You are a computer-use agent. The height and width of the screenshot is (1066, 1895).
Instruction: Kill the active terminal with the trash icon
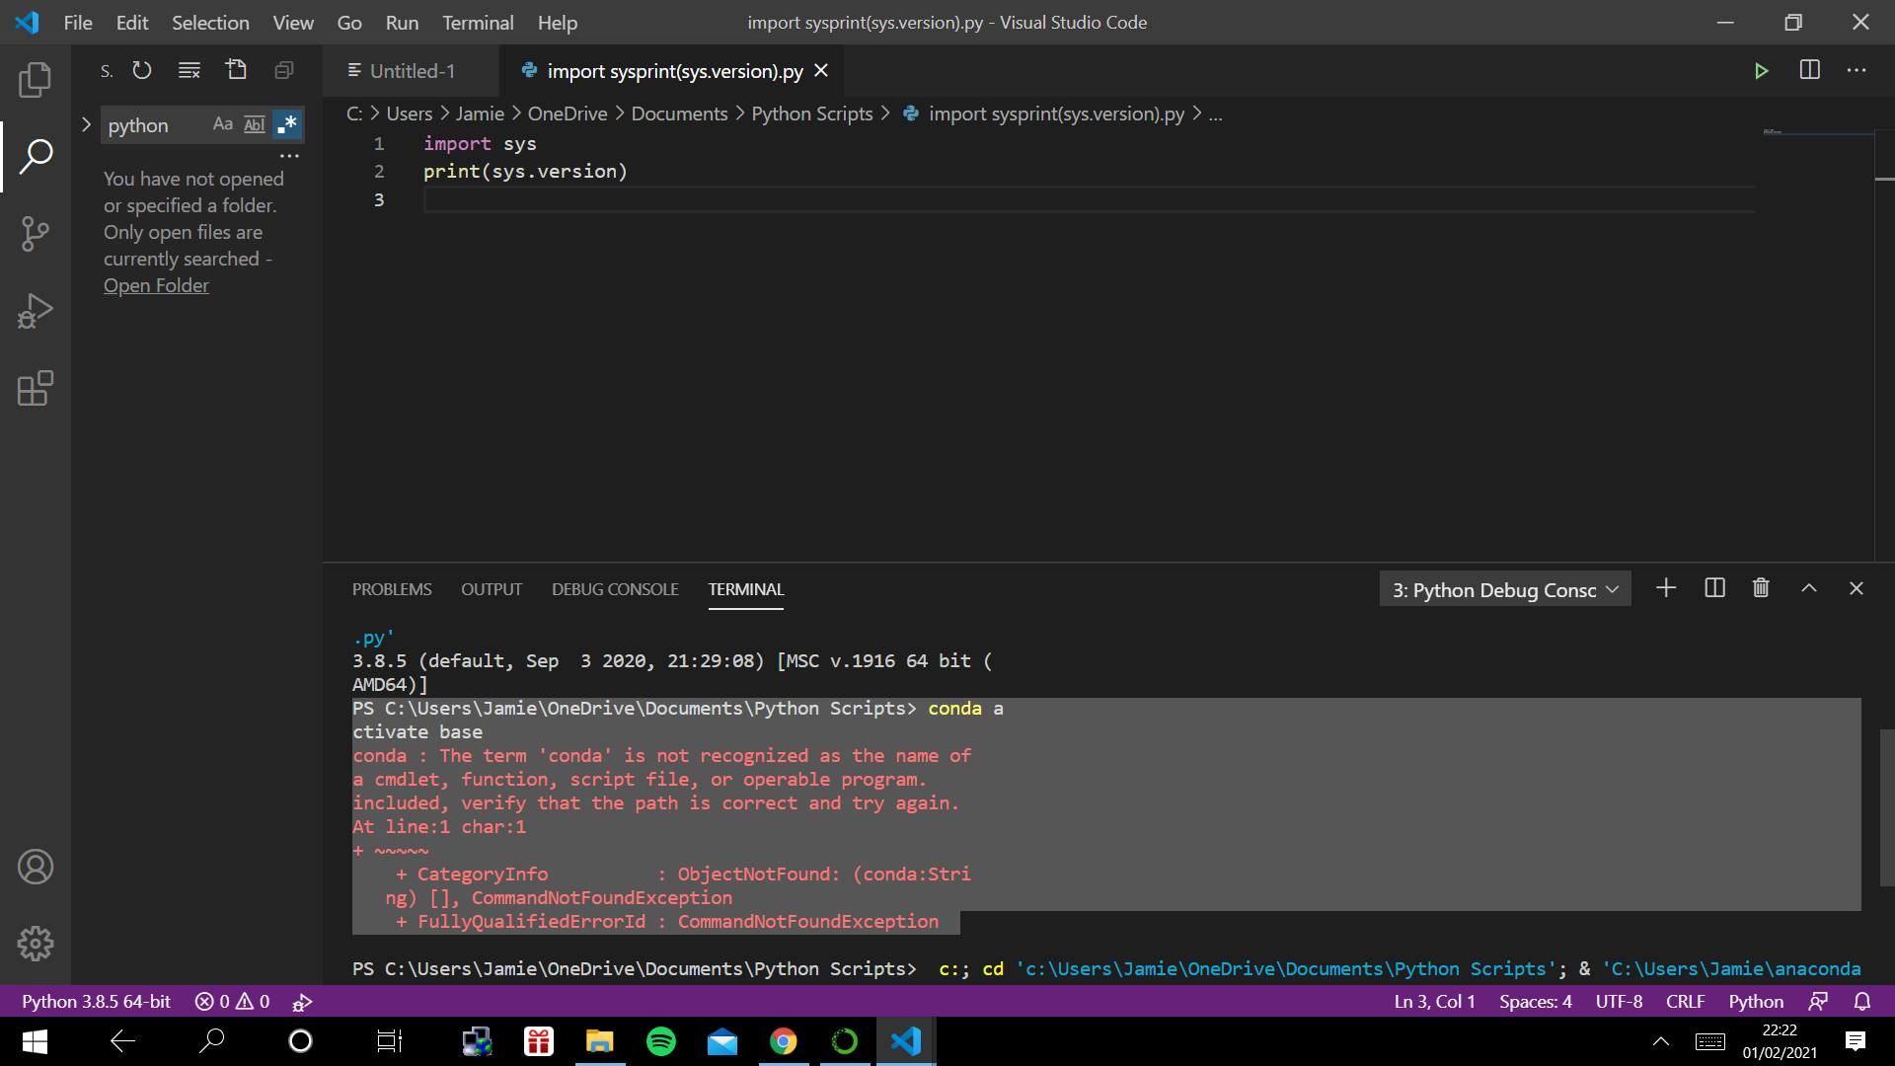coord(1761,587)
